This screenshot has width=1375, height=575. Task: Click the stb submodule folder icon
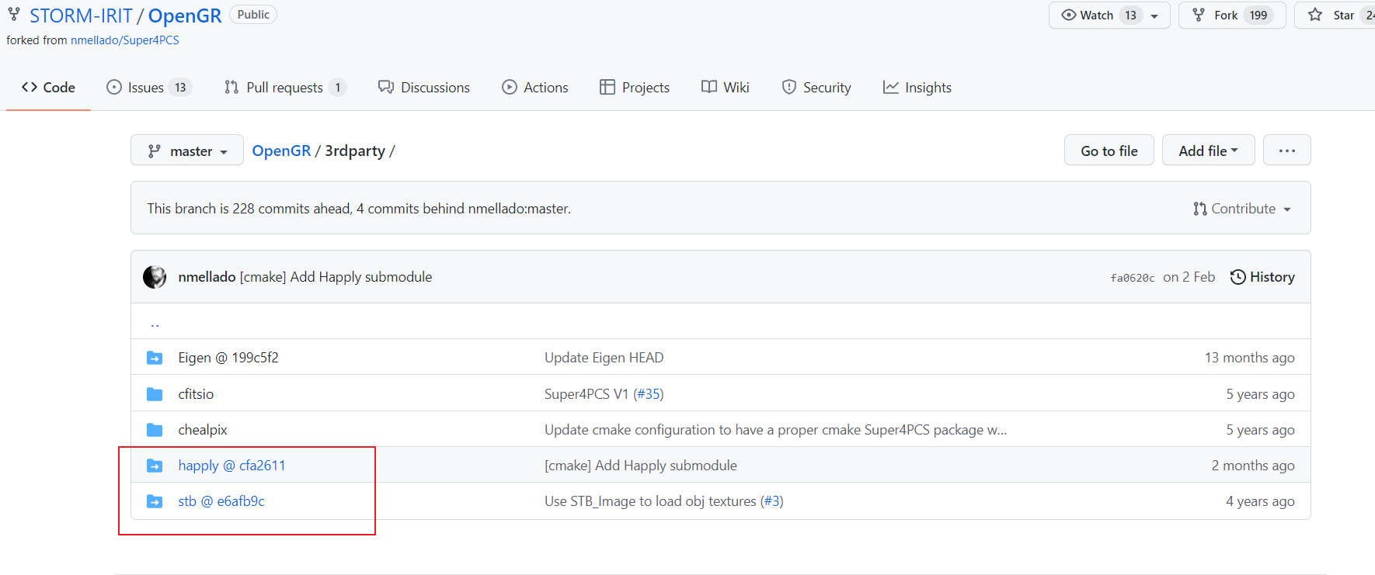click(155, 501)
